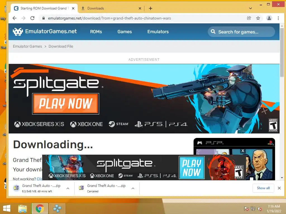
Task: Reload the current page
Action: [32, 18]
